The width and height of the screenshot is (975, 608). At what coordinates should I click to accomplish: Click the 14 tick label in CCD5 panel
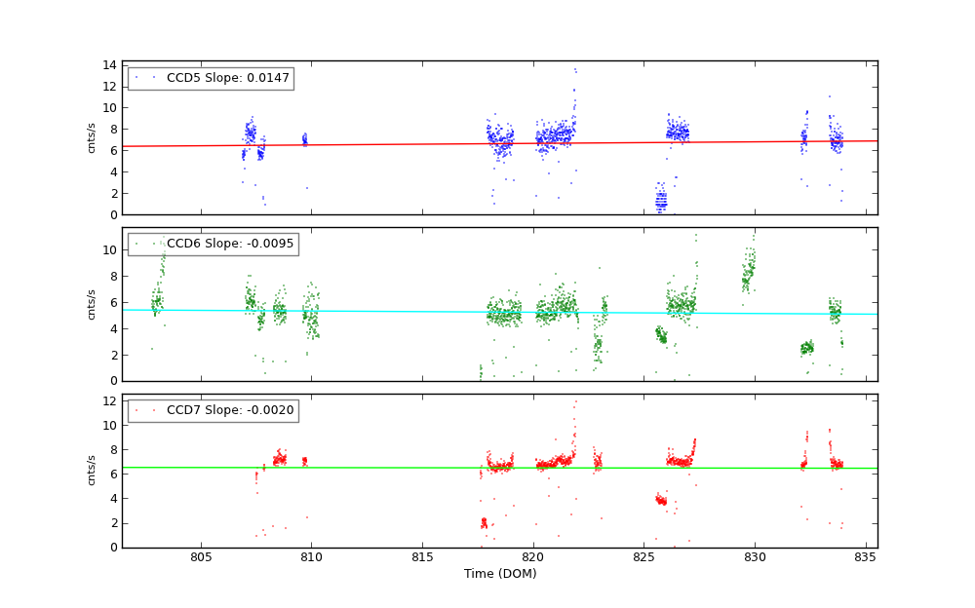(x=111, y=65)
